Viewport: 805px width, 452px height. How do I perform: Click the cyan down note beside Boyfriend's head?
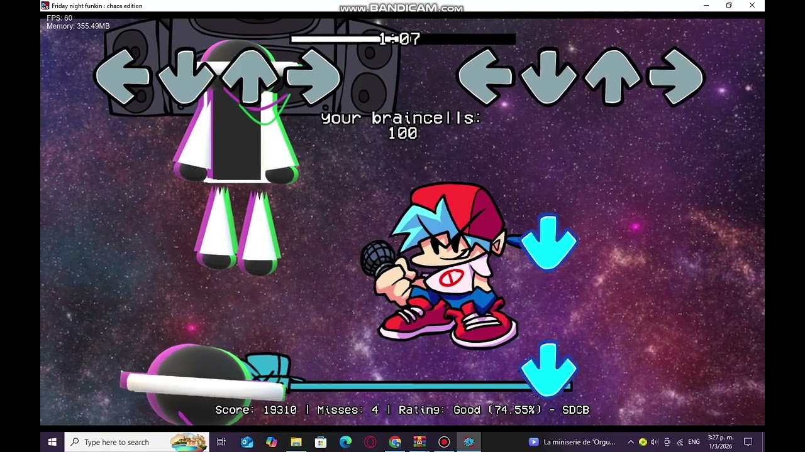(548, 243)
